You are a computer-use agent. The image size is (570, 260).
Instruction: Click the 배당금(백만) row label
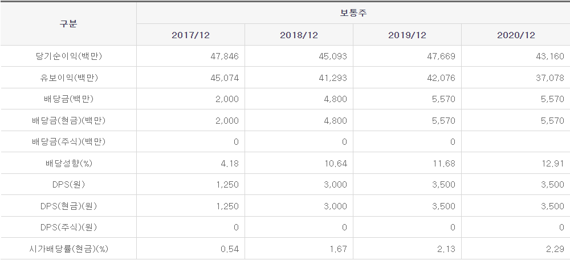[x=68, y=99]
